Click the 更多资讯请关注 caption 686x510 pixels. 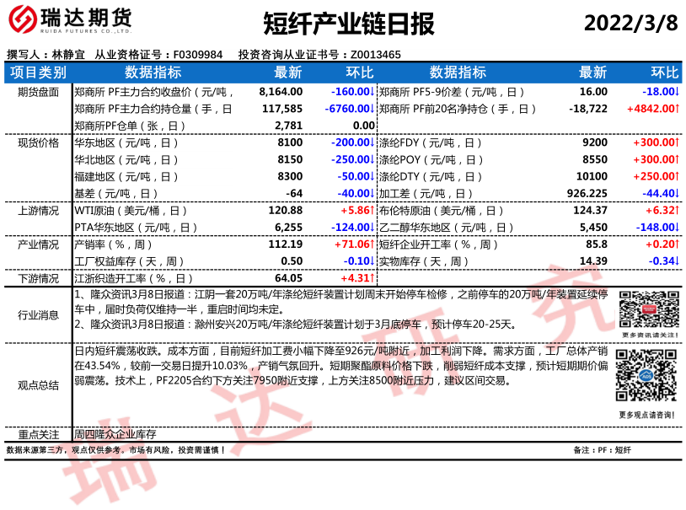[647, 335]
